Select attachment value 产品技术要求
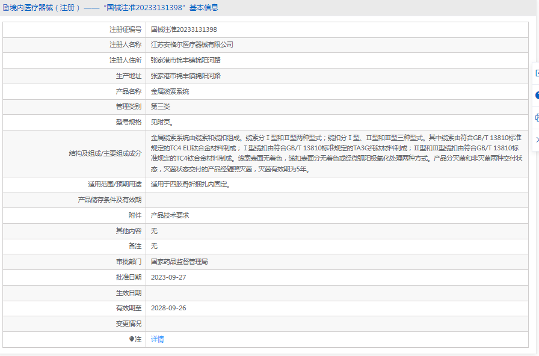The height and width of the screenshot is (356, 539). point(170,215)
